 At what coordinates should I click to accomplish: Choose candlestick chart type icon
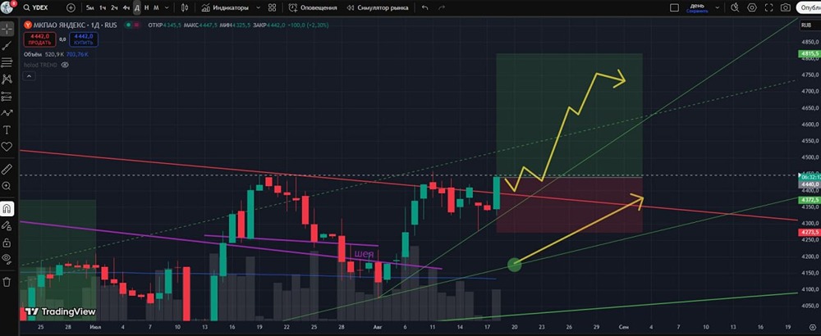[x=184, y=8]
